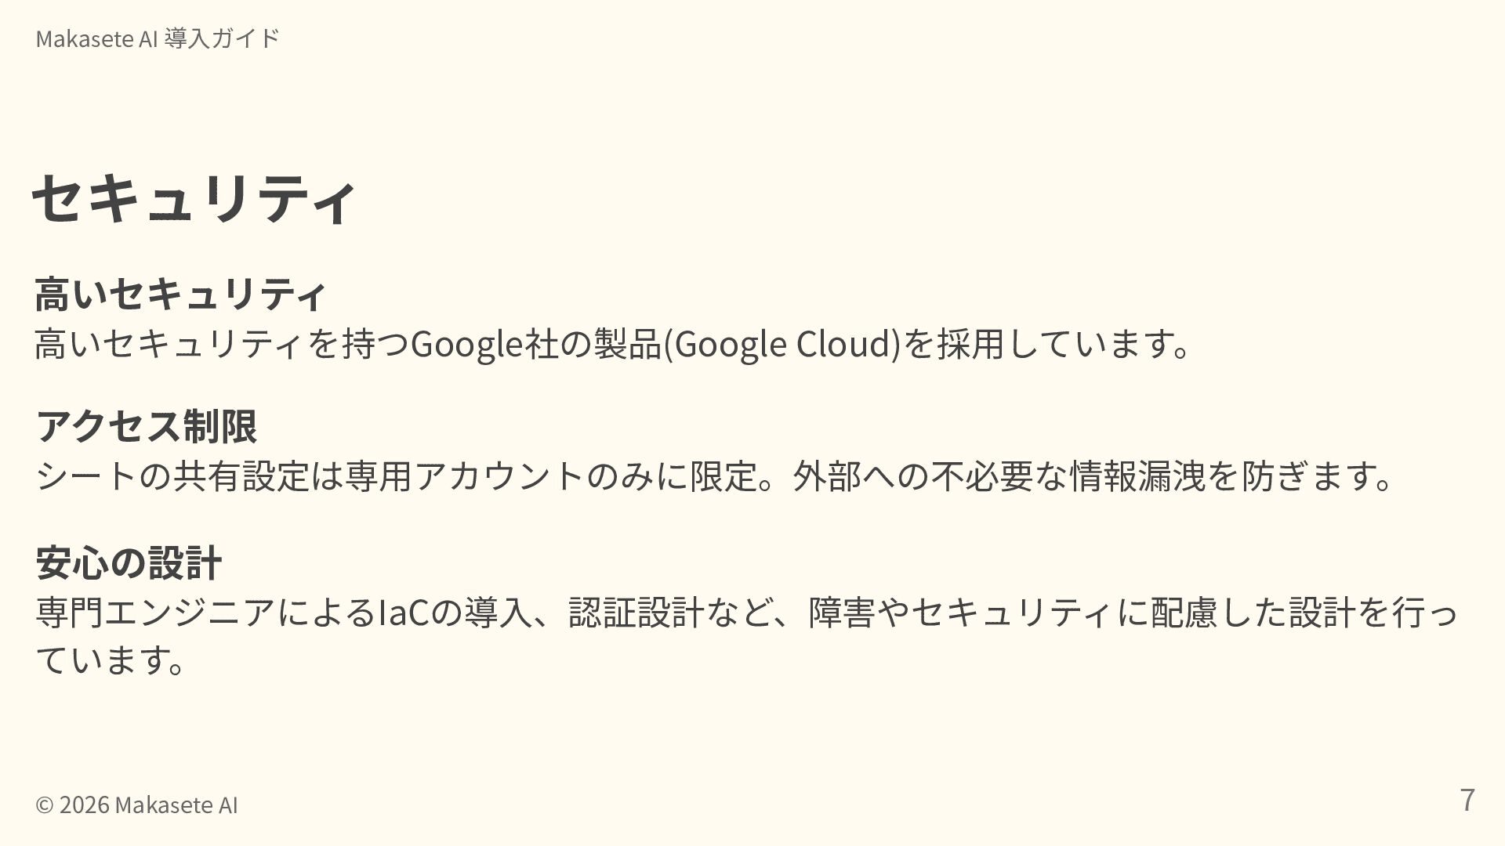Click the word 障害 in third paragraph
The width and height of the screenshot is (1505, 846).
841,612
